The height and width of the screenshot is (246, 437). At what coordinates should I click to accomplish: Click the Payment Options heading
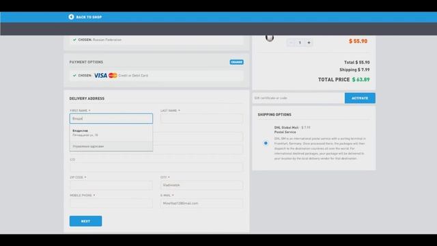(x=86, y=62)
